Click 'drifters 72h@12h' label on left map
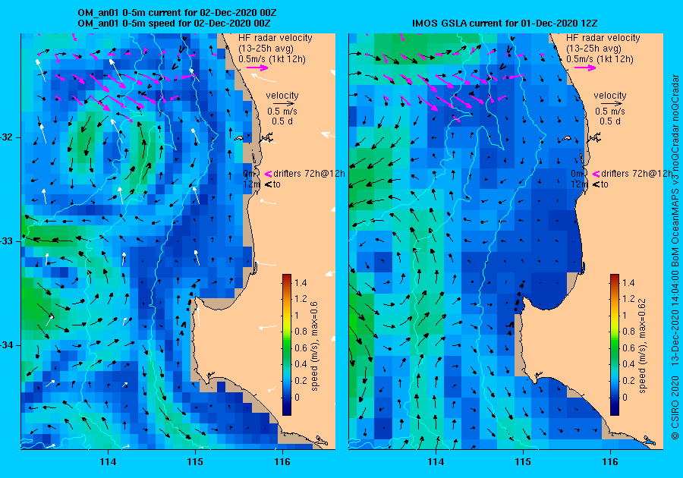 [x=310, y=174]
